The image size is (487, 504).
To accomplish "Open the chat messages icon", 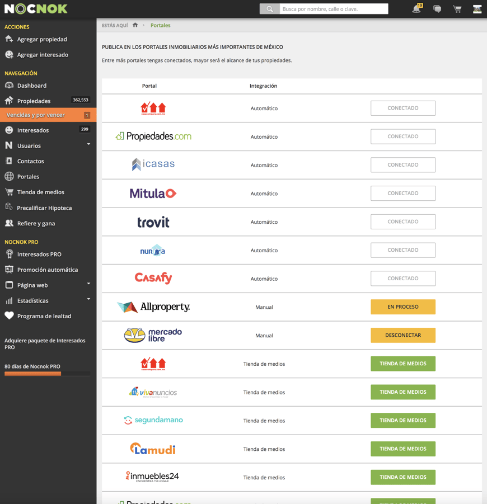I will (437, 9).
